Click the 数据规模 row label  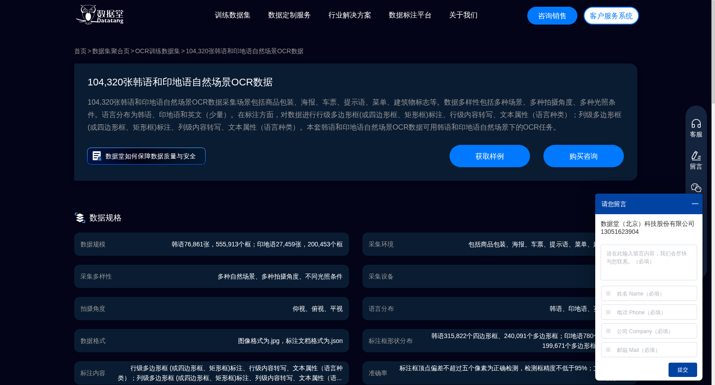pos(93,244)
